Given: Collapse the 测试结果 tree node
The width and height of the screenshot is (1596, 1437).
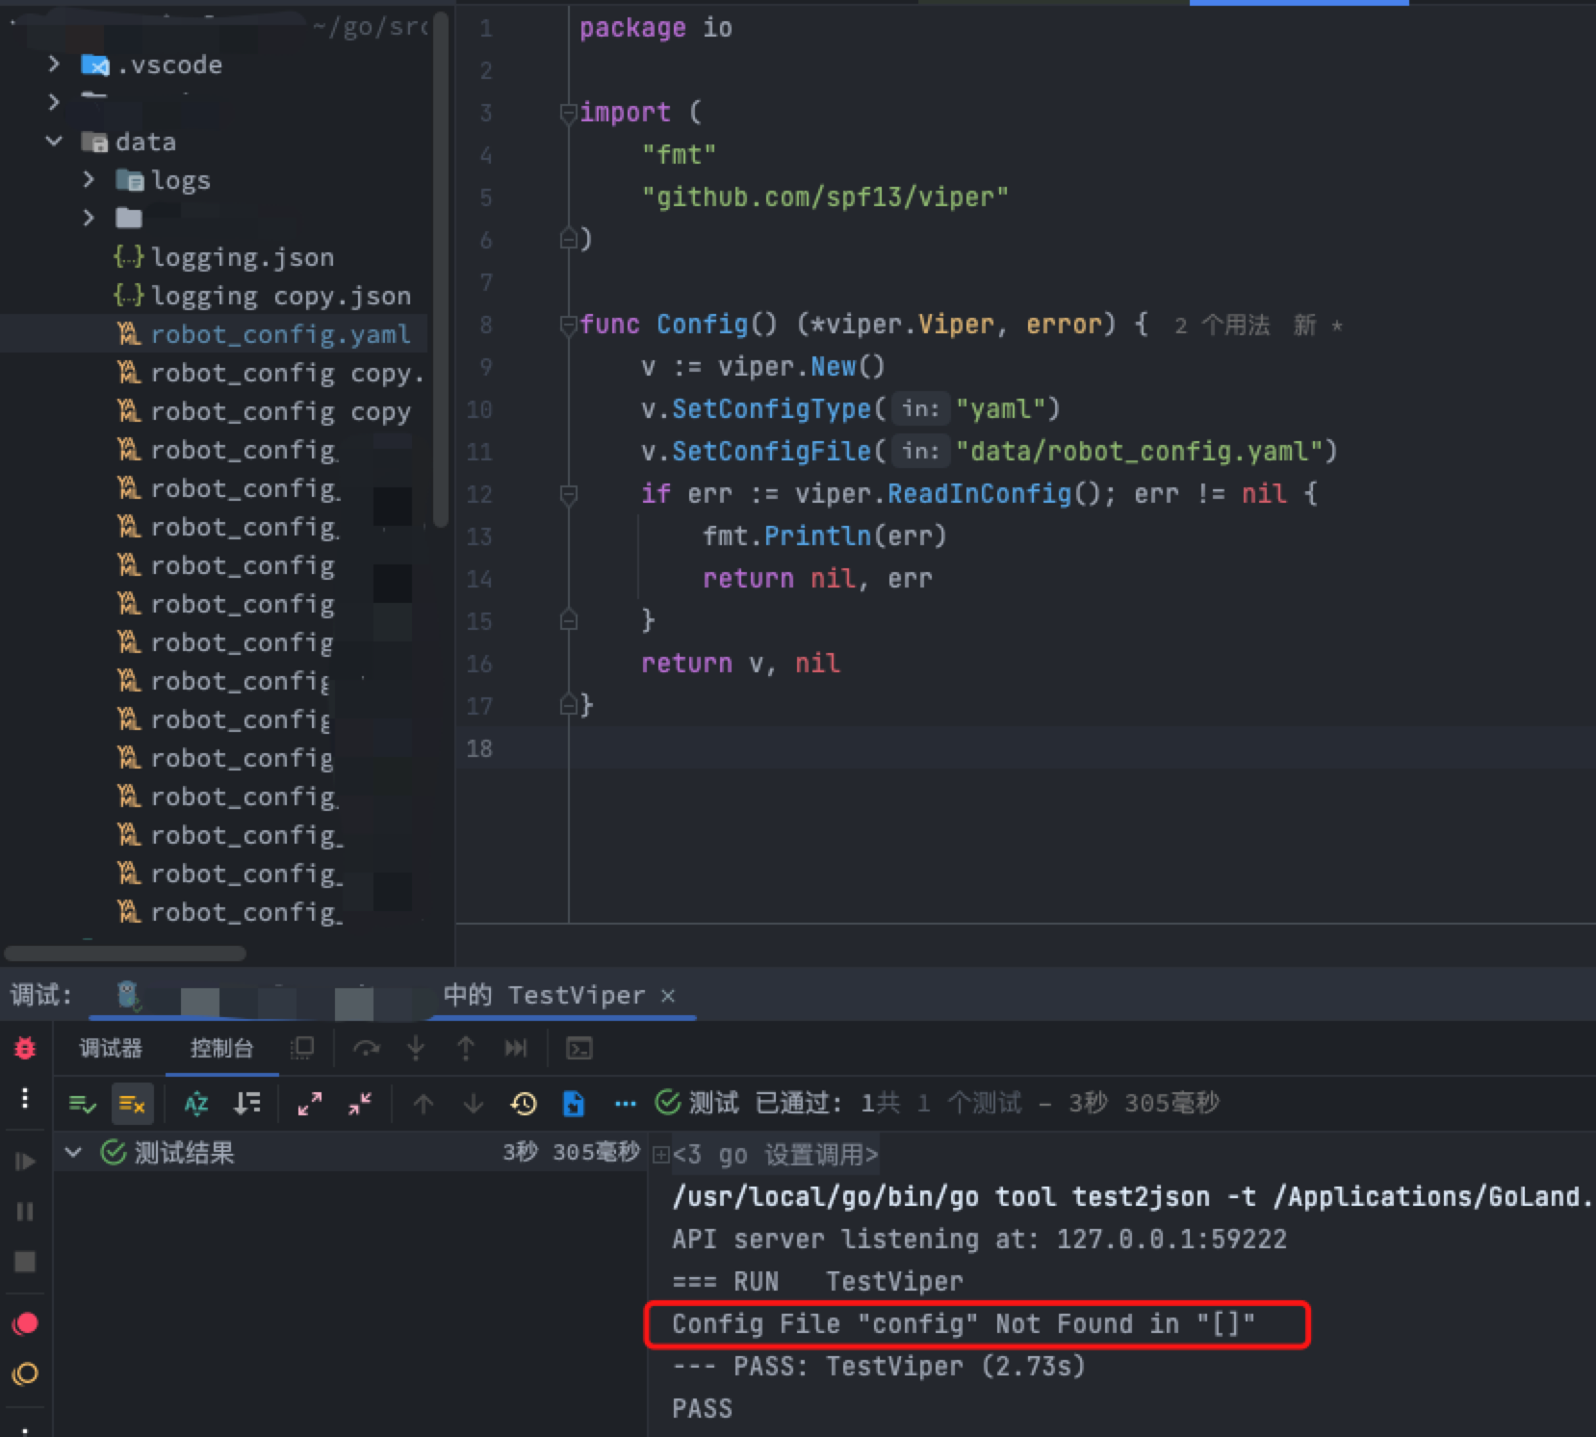Looking at the screenshot, I should click(x=72, y=1152).
